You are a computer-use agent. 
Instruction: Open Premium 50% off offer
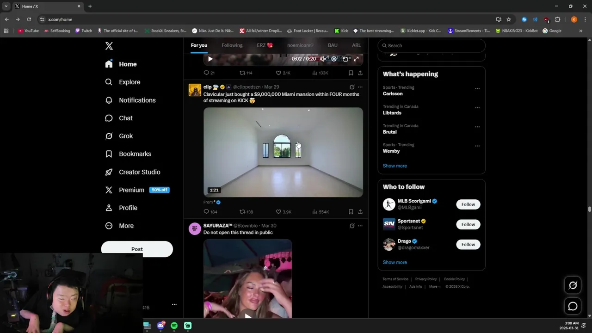(137, 190)
